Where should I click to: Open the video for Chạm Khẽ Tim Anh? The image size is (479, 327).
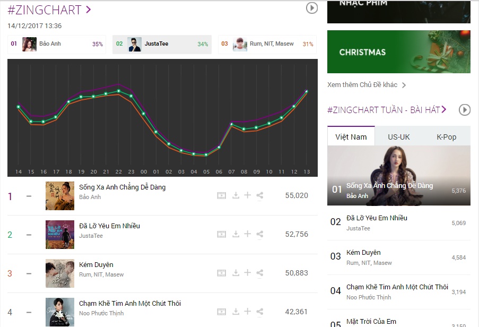[222, 312]
